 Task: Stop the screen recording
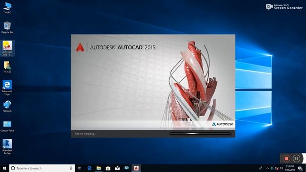pos(286,159)
